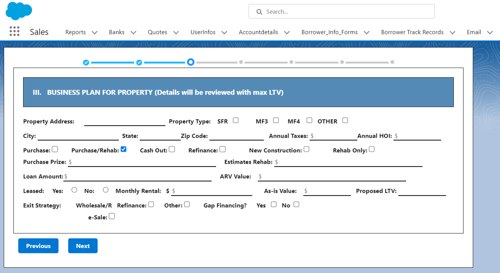
Task: Select the Leased Yes radio button
Action: pyautogui.click(x=74, y=190)
